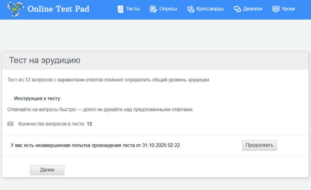
Task: Click the survey icon beside Опросы
Action: (x=153, y=9)
